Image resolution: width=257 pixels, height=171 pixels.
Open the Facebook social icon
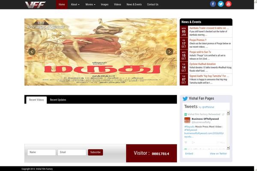pos(213,4)
